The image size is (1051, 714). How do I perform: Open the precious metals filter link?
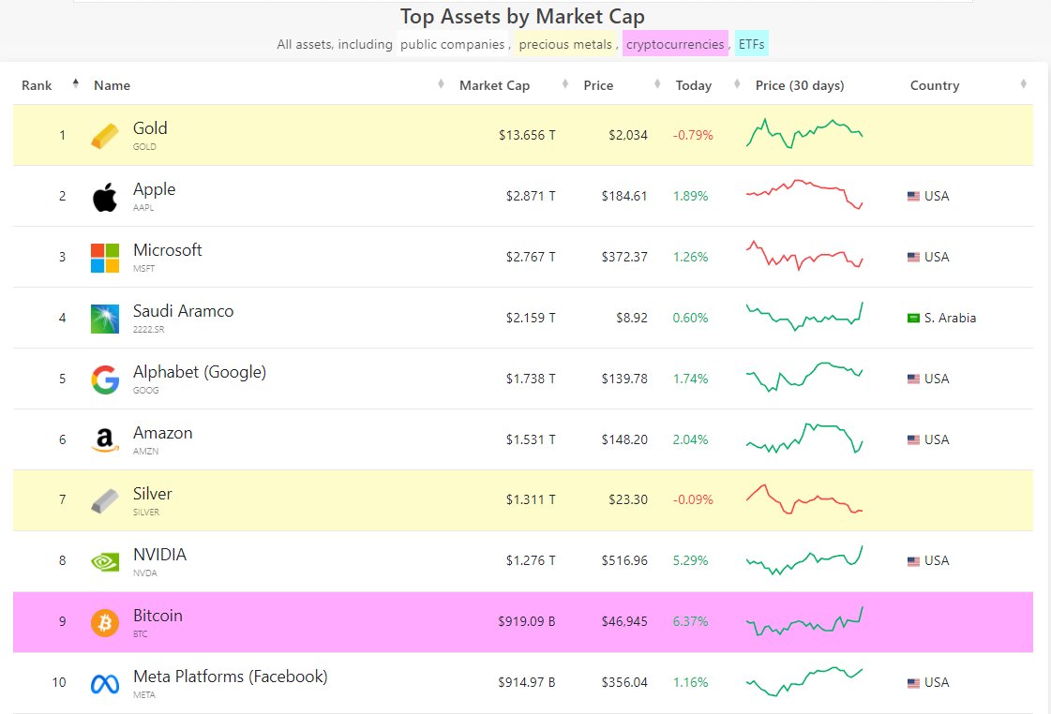(x=565, y=44)
